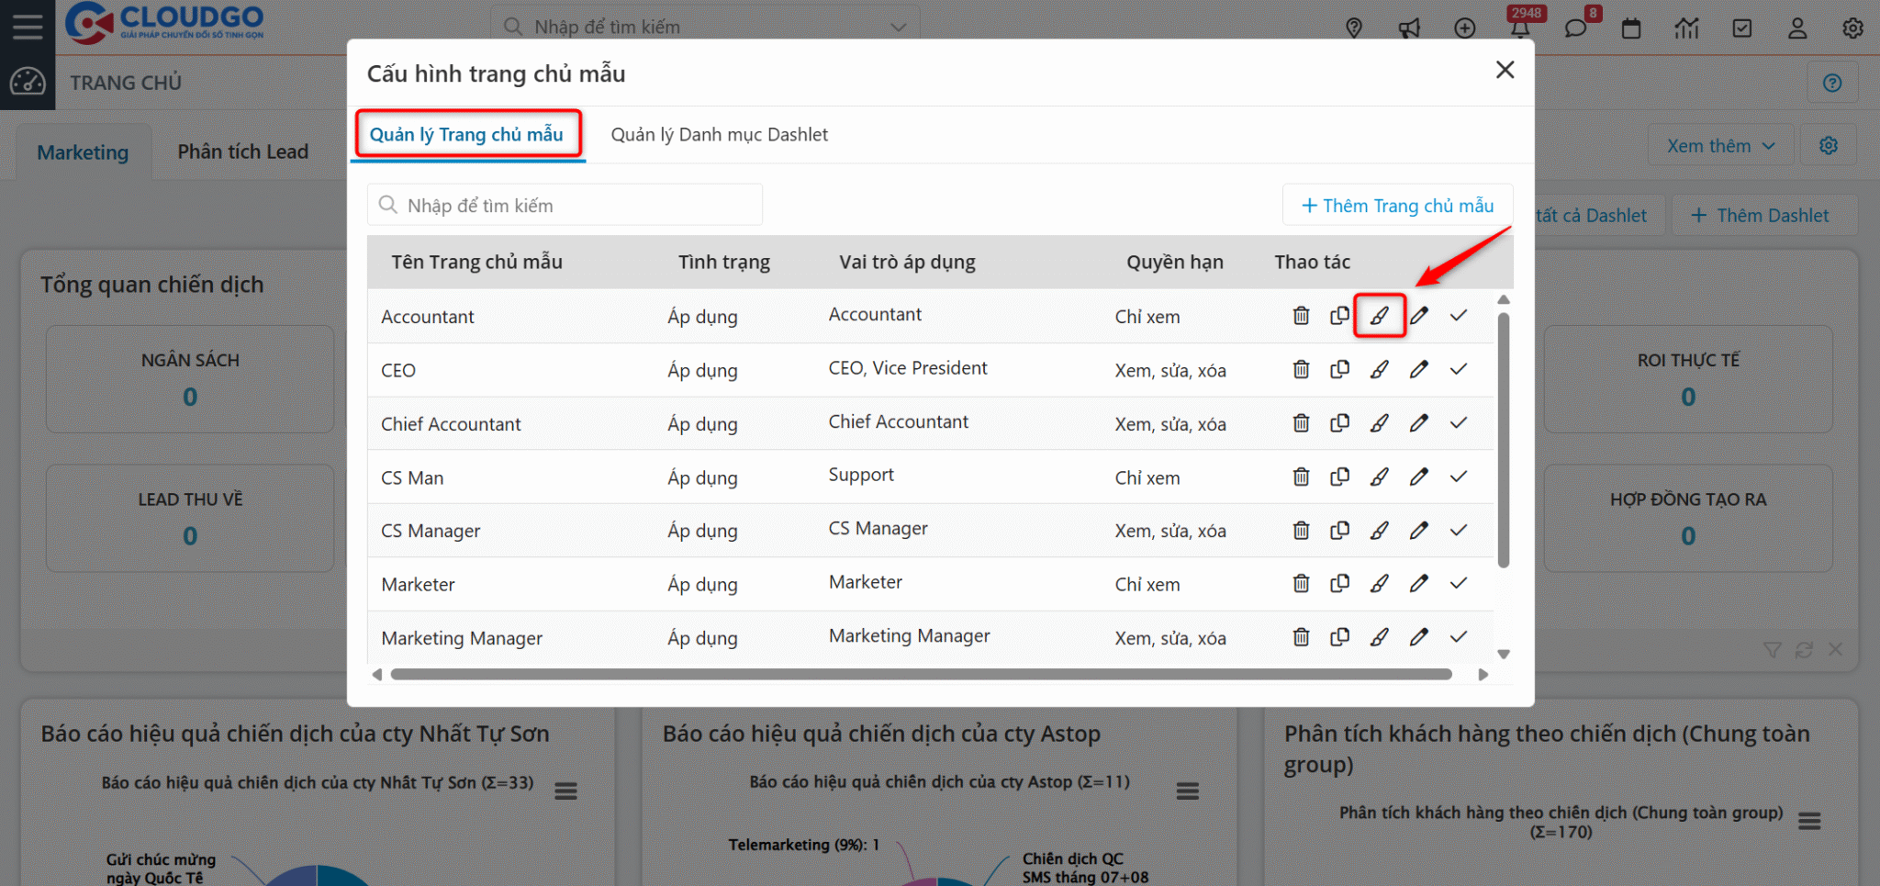Screen dimensions: 1880x886
Task: Select the Quản lý Trang chủ mẫu tab
Action: pyautogui.click(x=466, y=135)
